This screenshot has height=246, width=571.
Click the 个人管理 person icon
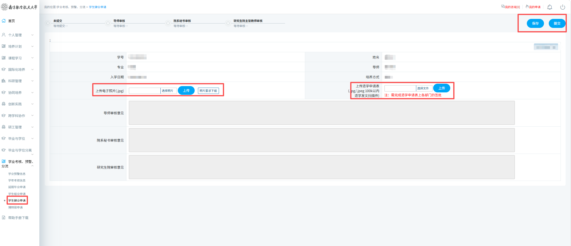4,35
